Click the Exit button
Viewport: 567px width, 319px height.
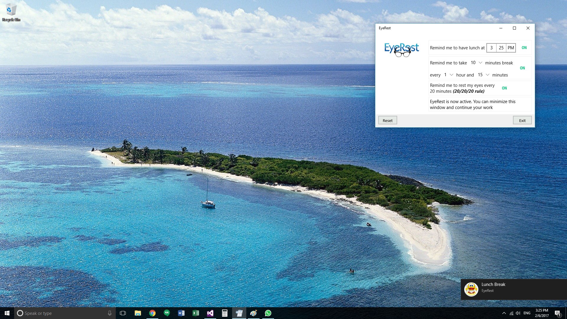pyautogui.click(x=522, y=120)
